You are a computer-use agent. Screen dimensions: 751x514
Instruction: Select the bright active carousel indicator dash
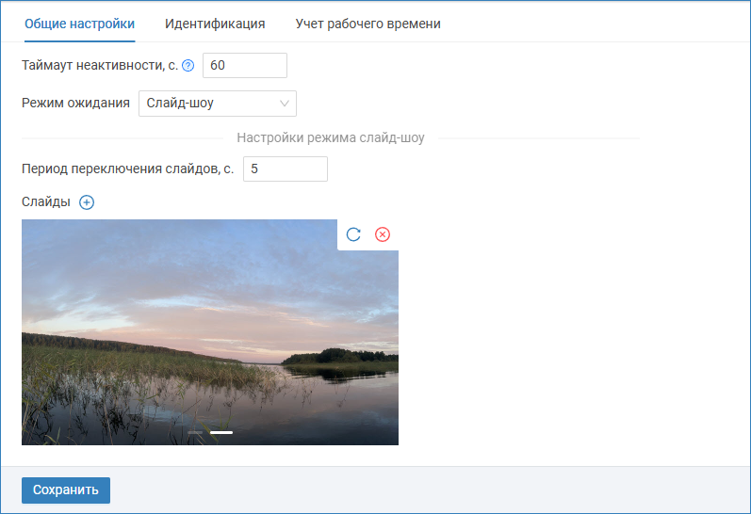click(221, 432)
